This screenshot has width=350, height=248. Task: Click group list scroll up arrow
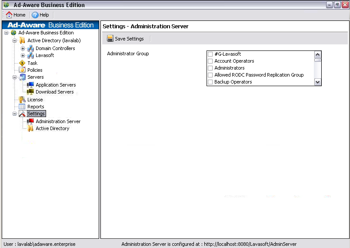[x=317, y=54]
